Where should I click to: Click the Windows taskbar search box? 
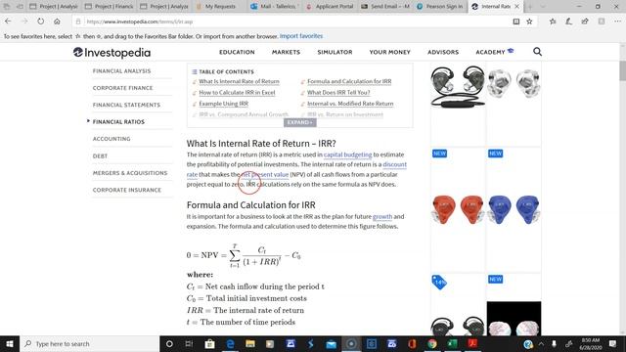89,343
